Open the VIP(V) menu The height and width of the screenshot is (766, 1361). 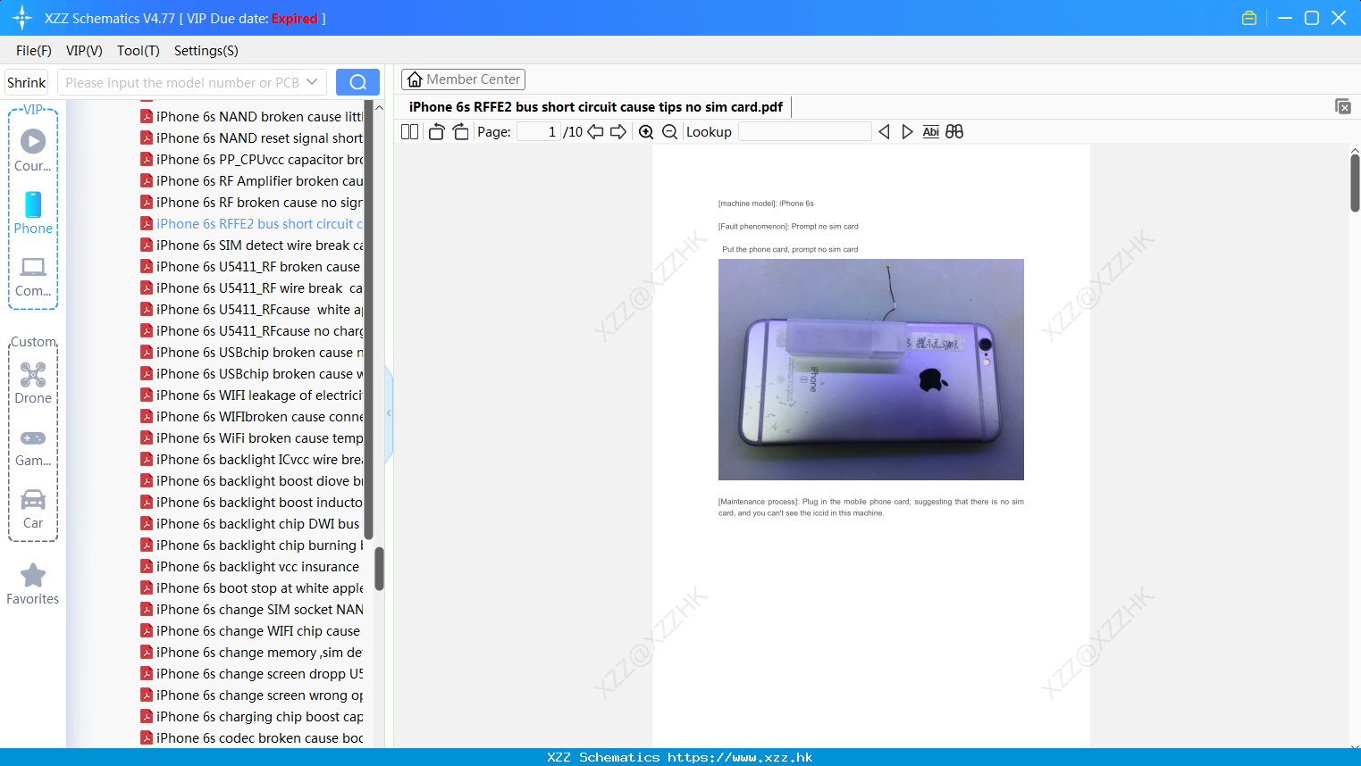tap(84, 51)
